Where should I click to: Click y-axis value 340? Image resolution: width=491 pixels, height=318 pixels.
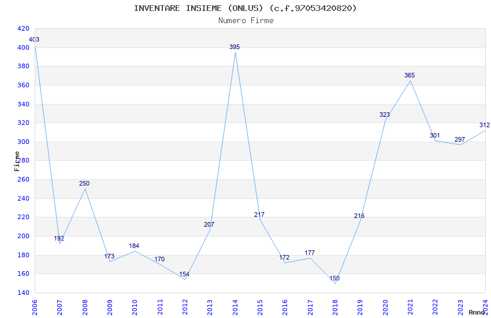[x=23, y=104]
